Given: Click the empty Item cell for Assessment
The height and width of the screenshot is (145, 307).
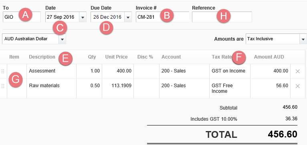Looking at the screenshot, I should 17,71.
